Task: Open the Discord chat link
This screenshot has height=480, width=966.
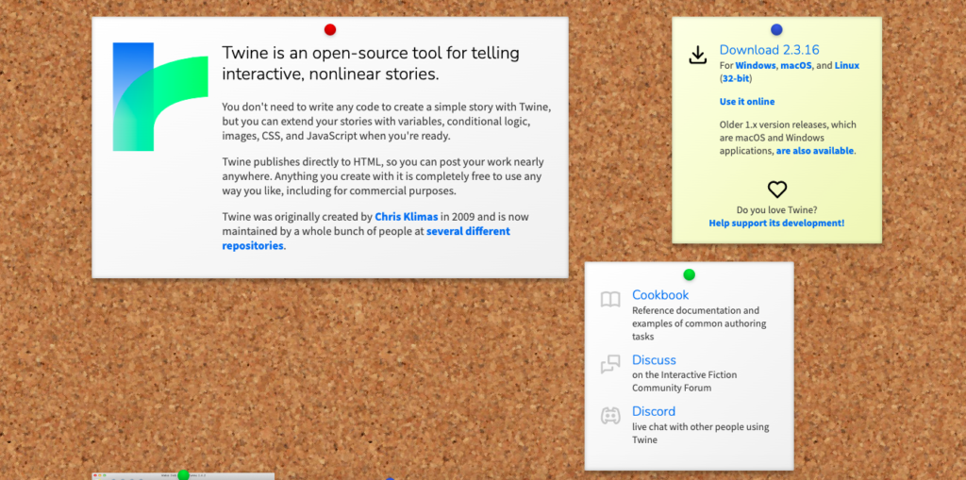Action: point(654,411)
